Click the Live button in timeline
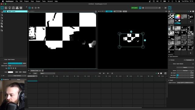The height and width of the screenshot is (110, 195). click(x=35, y=73)
